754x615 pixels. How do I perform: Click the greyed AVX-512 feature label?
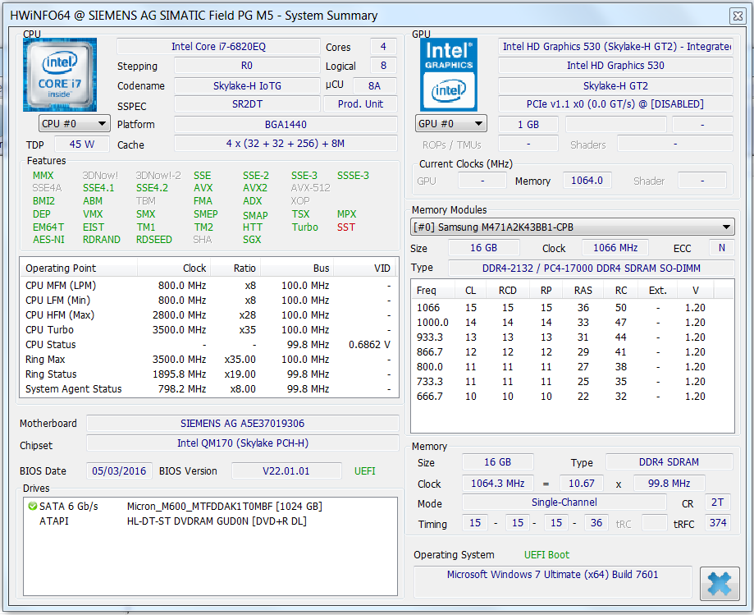click(x=311, y=188)
